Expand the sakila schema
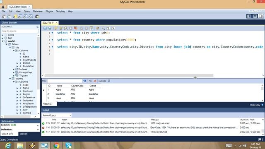 tap(2, 35)
